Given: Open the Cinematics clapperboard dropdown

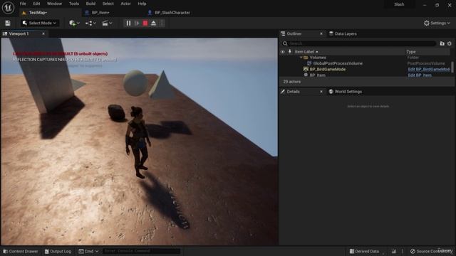Looking at the screenshot, I should (107, 23).
